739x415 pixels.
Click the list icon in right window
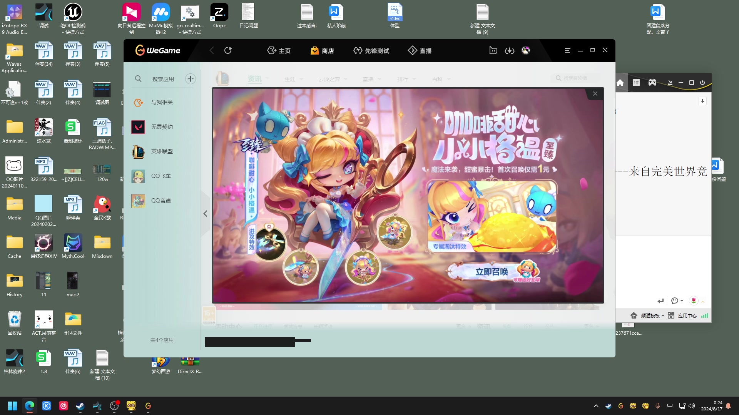(x=636, y=83)
